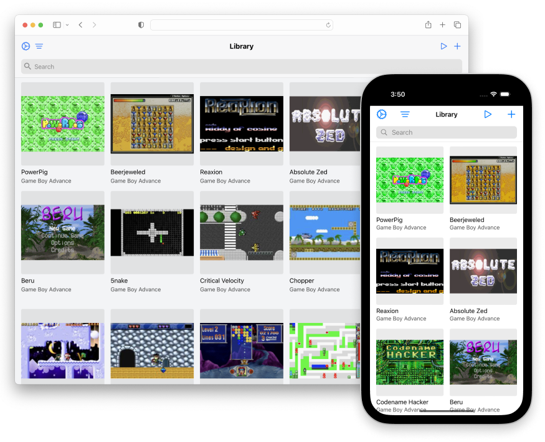Tap the plus icon on the phone screen
Viewport: 545px width, 442px height.
(x=511, y=114)
